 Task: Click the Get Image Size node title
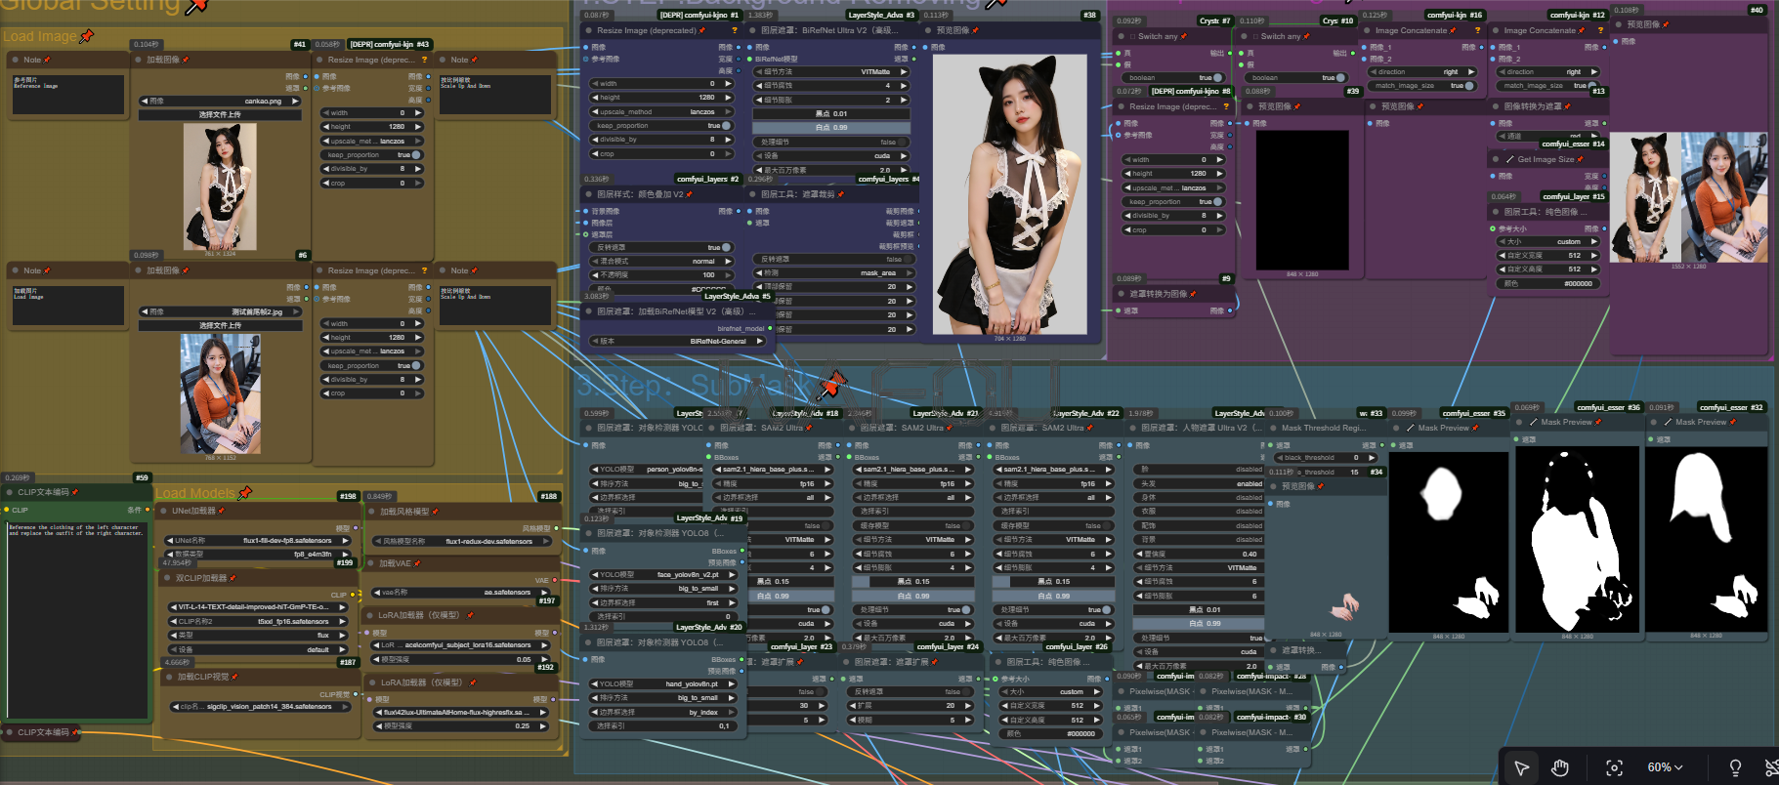point(1546,159)
